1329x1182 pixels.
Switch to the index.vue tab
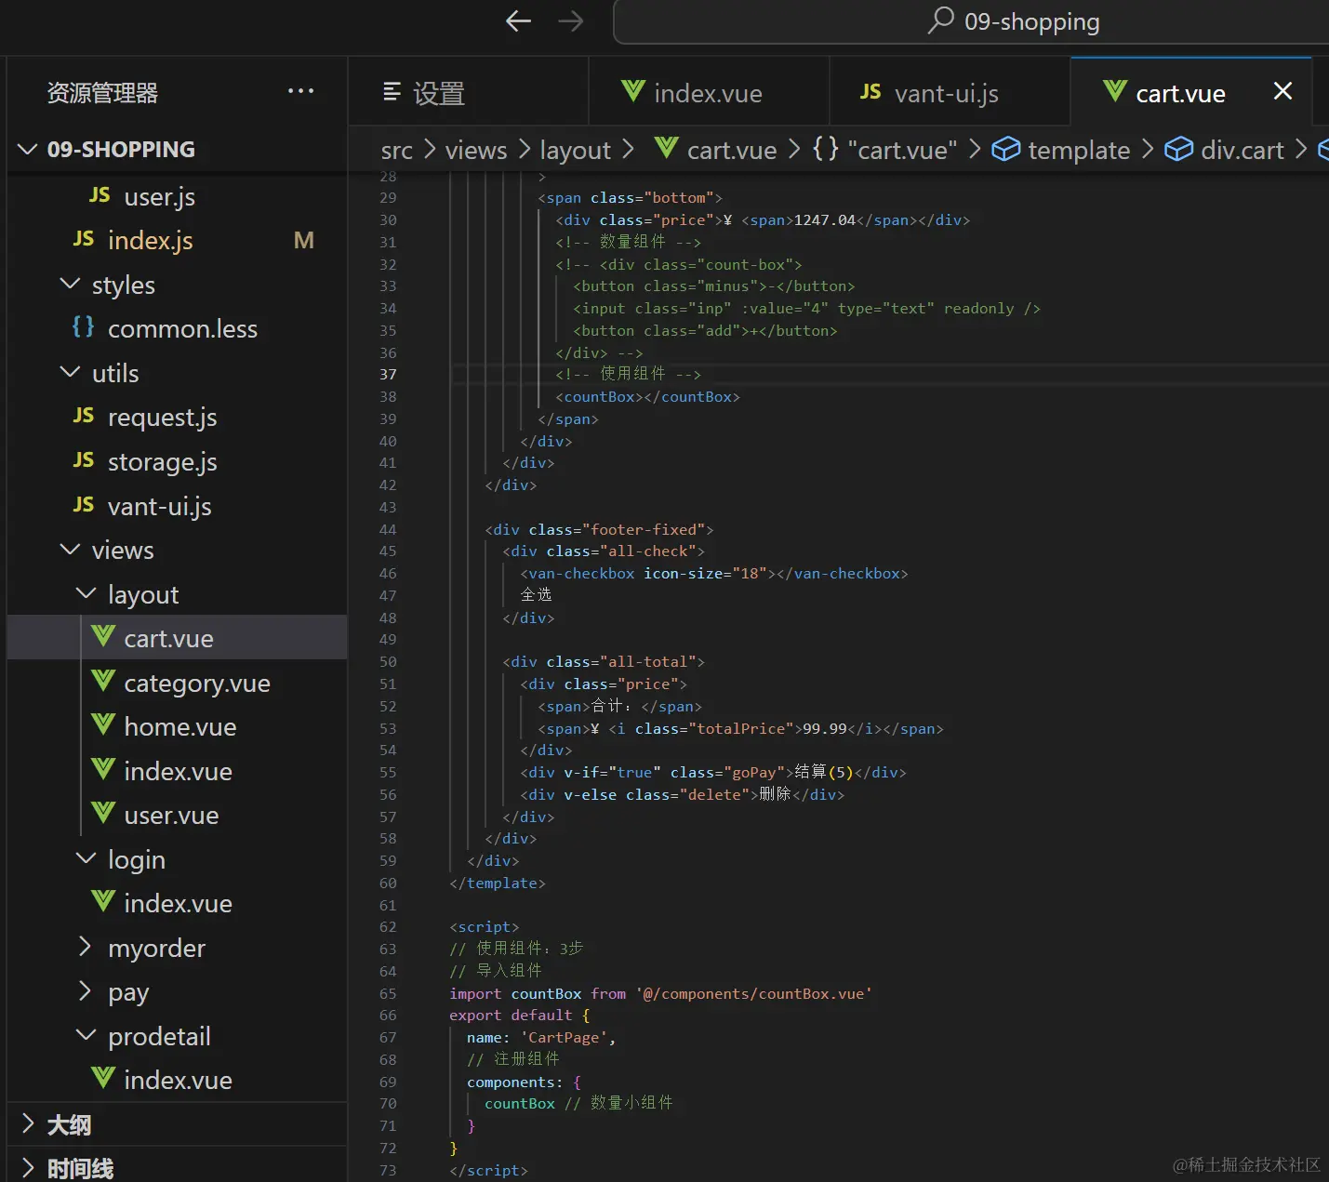(709, 91)
